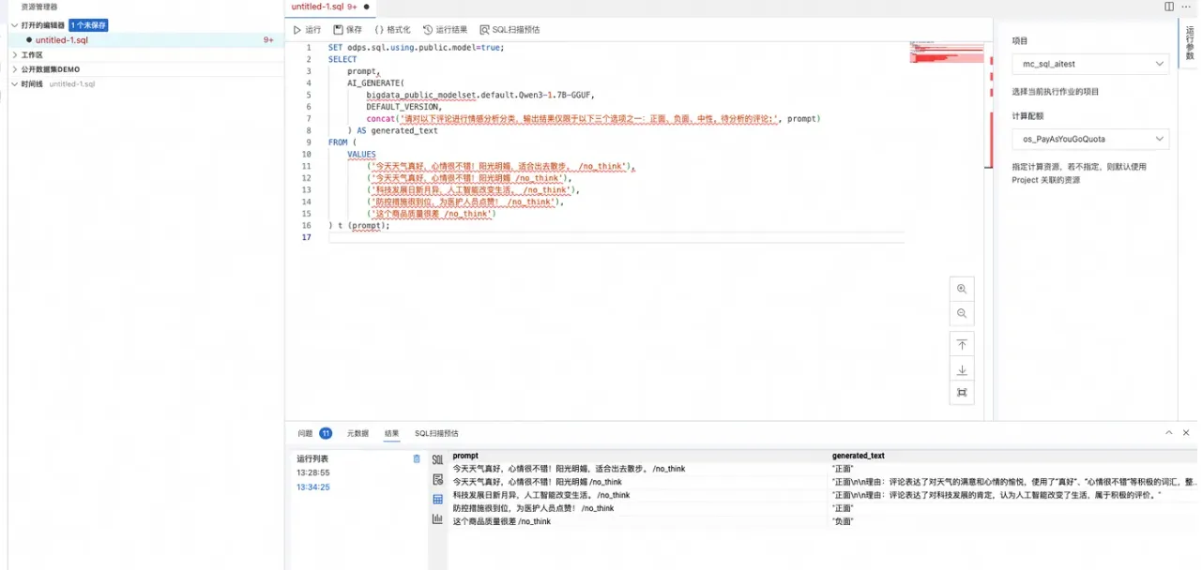This screenshot has width=1202, height=570.
Task: Select the table grid view icon
Action: coord(437,500)
